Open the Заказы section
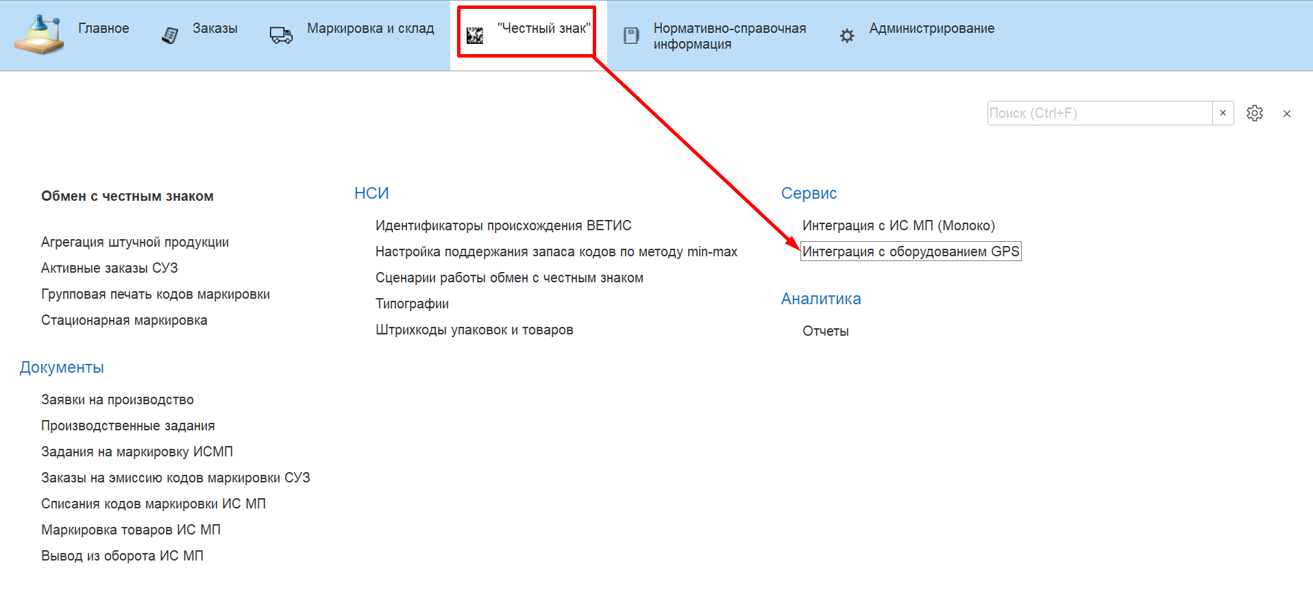1313x603 pixels. coord(215,28)
